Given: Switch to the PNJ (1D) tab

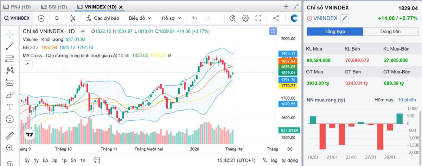Looking at the screenshot, I should (x=17, y=7).
